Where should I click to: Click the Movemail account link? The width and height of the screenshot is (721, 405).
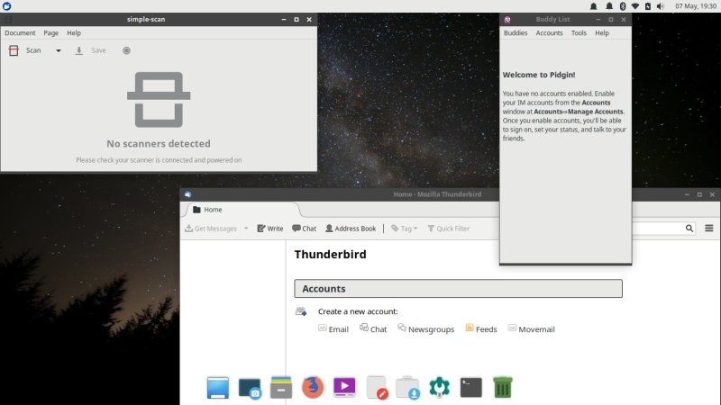click(x=532, y=328)
